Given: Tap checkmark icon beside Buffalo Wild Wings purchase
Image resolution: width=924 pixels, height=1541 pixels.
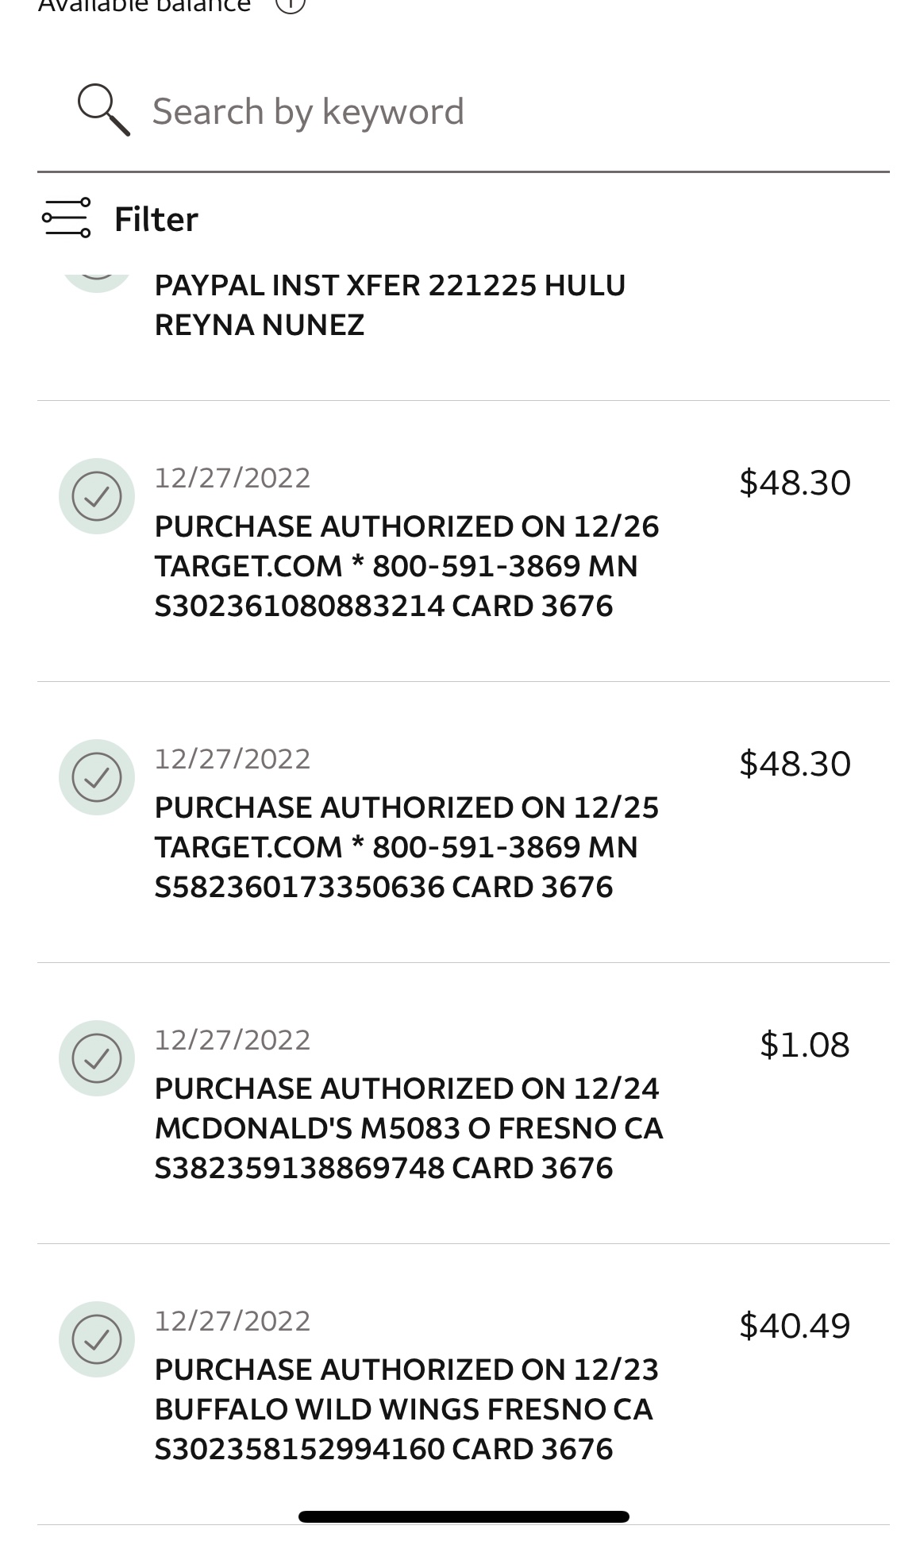Looking at the screenshot, I should click(x=97, y=1339).
